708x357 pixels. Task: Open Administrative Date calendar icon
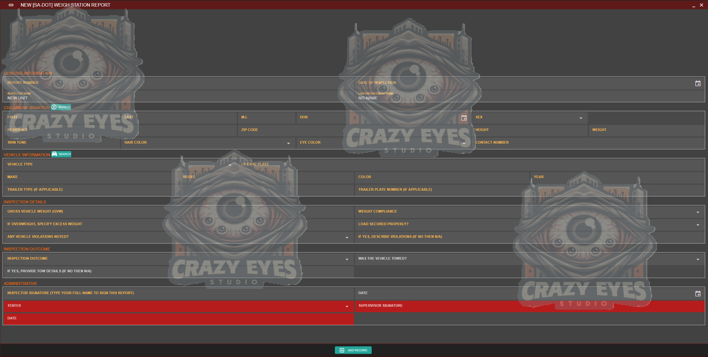coord(698,294)
